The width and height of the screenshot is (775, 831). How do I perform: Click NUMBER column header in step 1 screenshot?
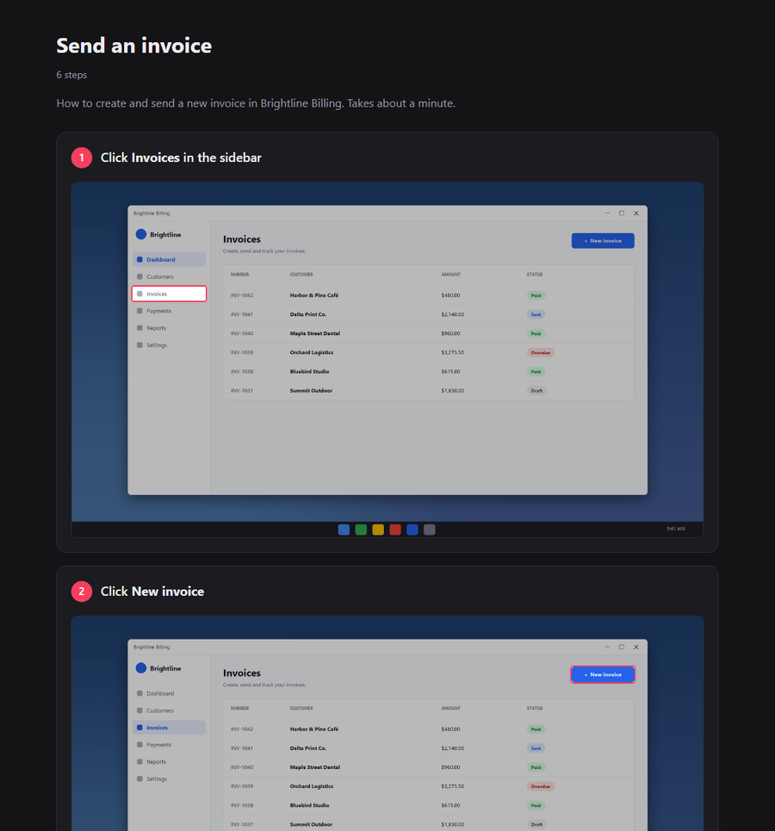point(239,275)
